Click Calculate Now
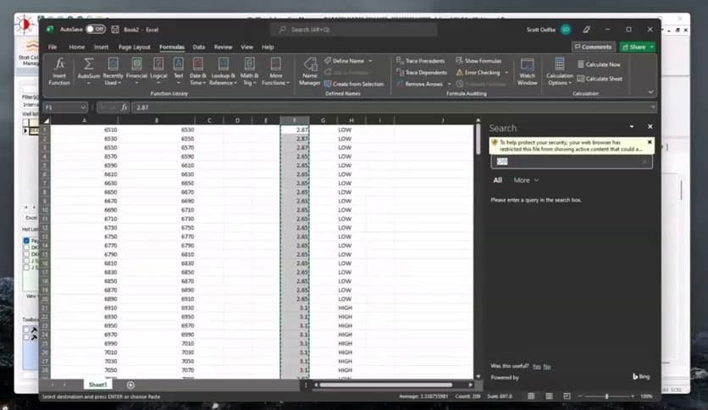Image resolution: width=708 pixels, height=410 pixels. (x=599, y=64)
